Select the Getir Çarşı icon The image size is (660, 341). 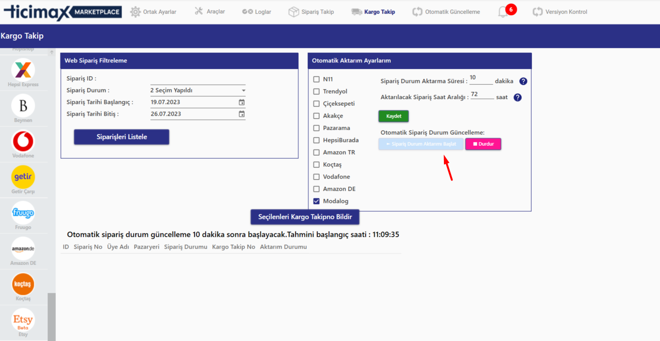click(23, 177)
